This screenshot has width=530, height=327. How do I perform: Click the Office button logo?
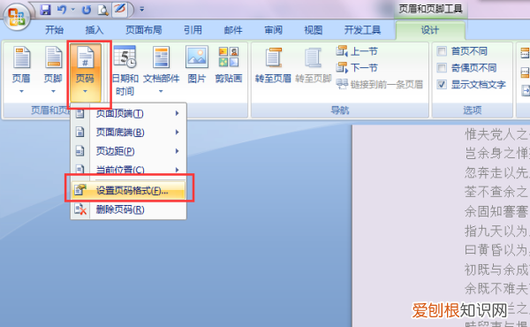(17, 16)
